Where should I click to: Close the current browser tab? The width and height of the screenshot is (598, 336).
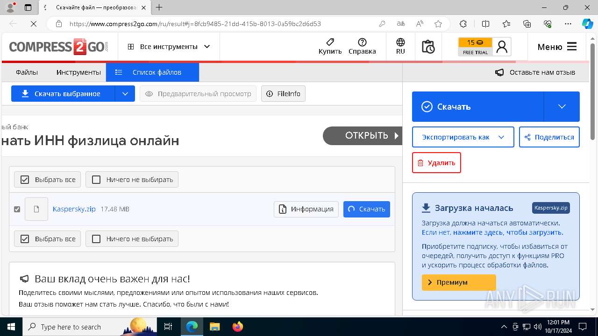click(x=144, y=7)
